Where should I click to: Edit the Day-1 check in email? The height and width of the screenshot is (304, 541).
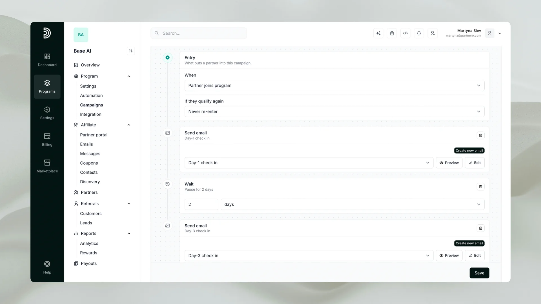point(475,163)
